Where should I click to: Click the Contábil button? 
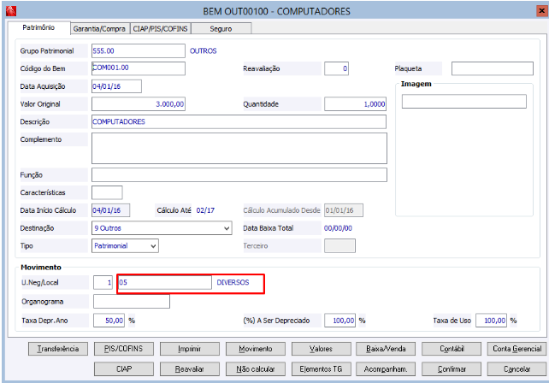[x=452, y=349]
